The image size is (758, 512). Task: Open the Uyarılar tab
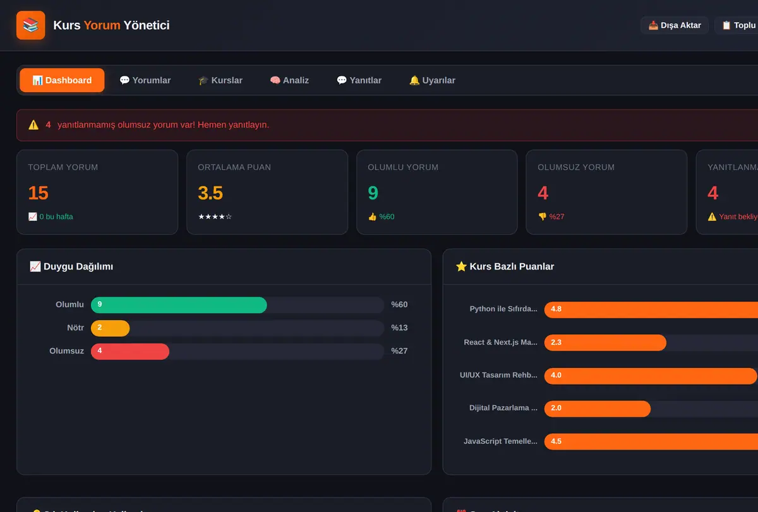(x=432, y=80)
